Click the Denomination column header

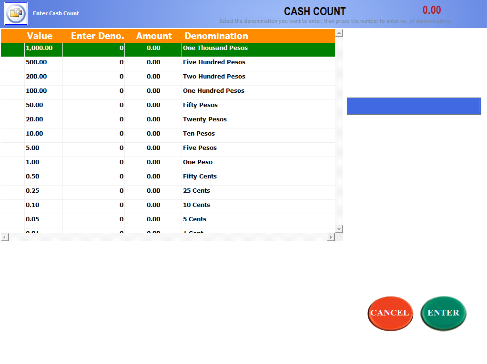(216, 36)
